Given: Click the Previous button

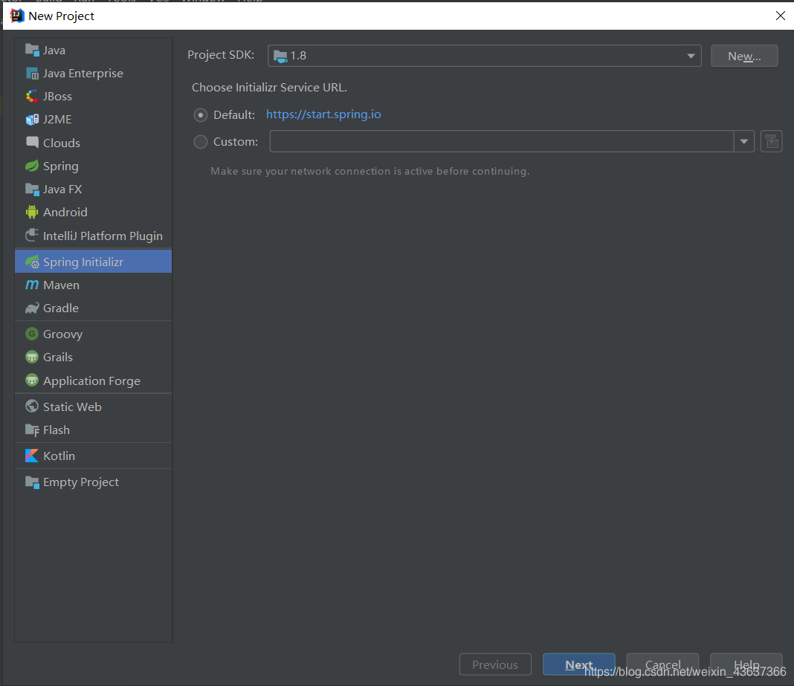Looking at the screenshot, I should click(x=495, y=664).
